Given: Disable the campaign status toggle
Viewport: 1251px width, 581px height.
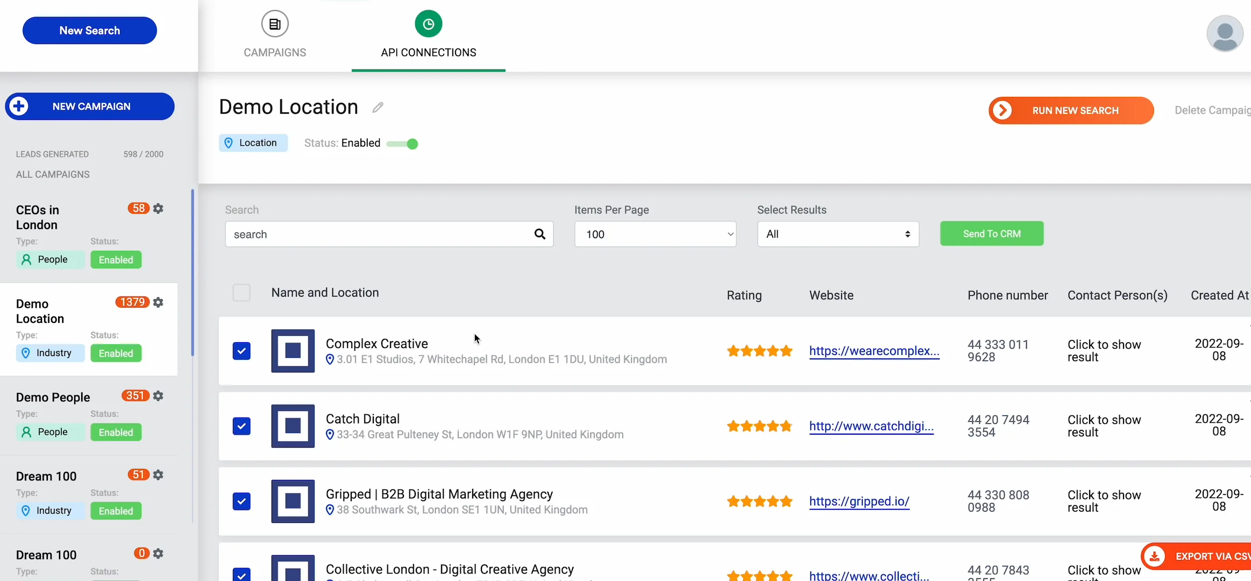Looking at the screenshot, I should click(403, 144).
